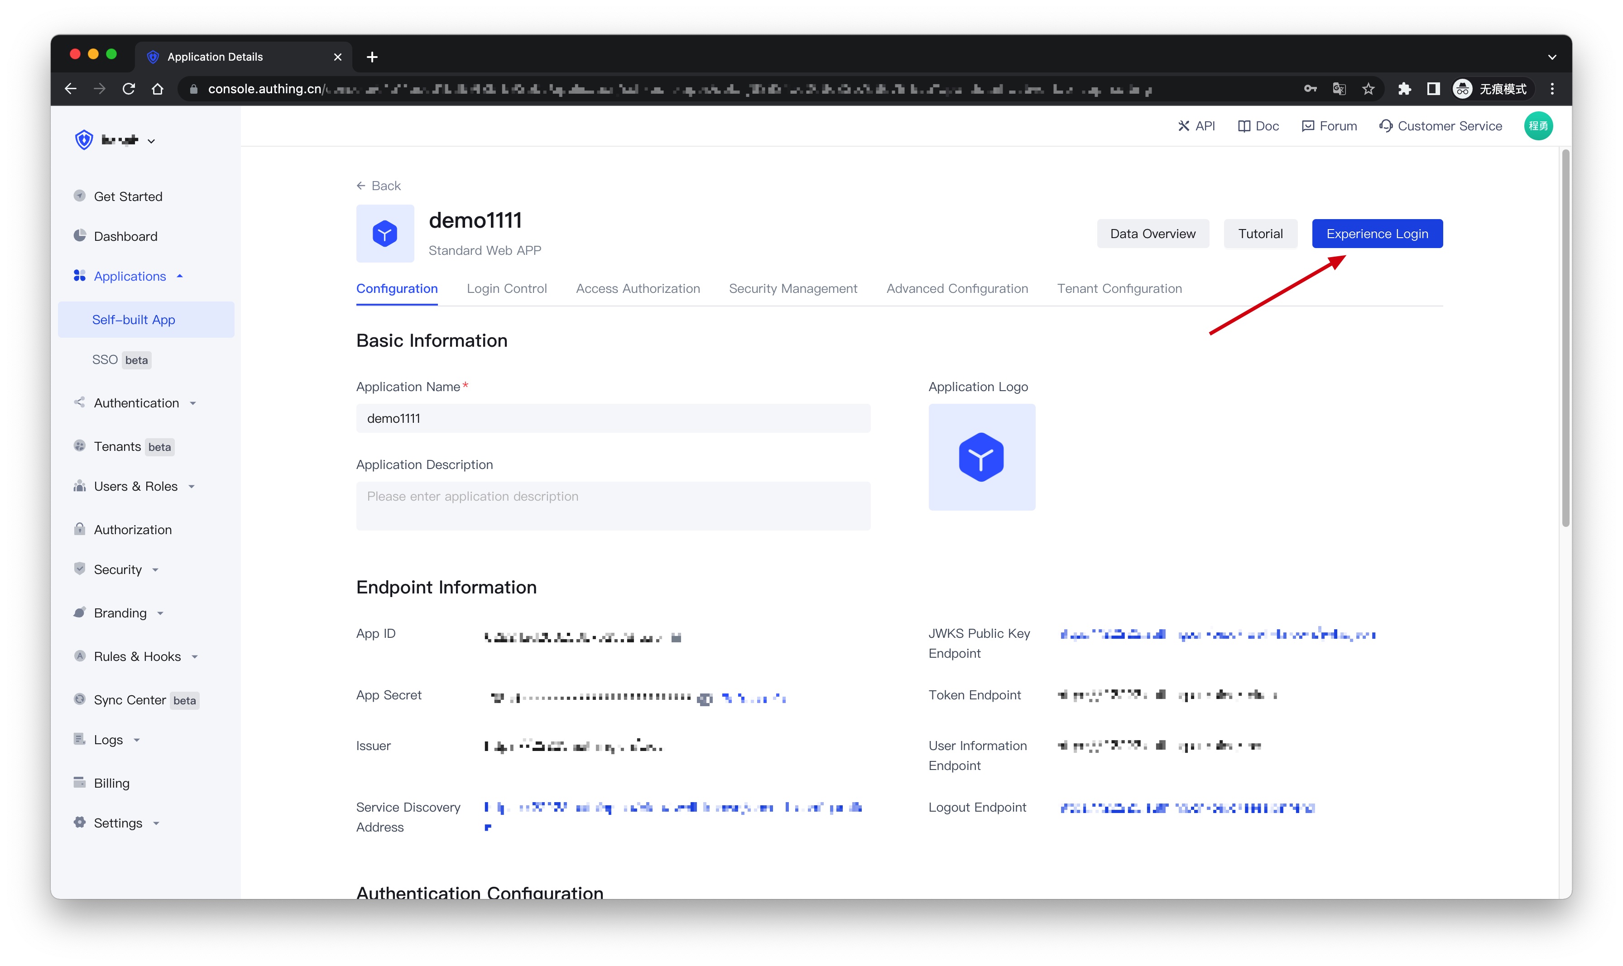Click the page vertical scrollbar

pyautogui.click(x=1565, y=339)
